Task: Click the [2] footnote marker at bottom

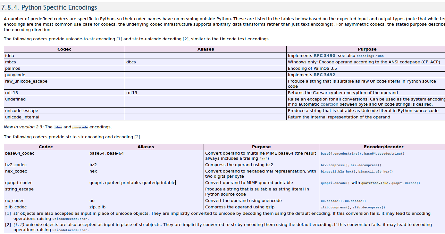Action: click(x=8, y=225)
